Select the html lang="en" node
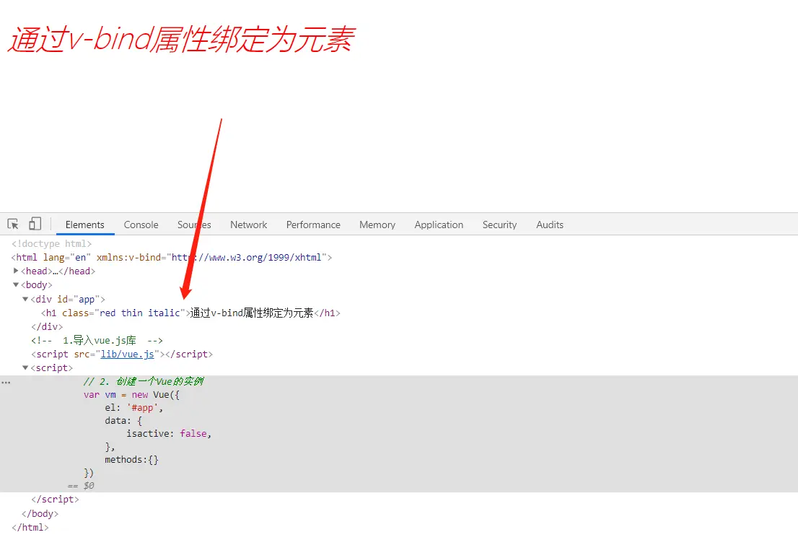 coord(172,257)
